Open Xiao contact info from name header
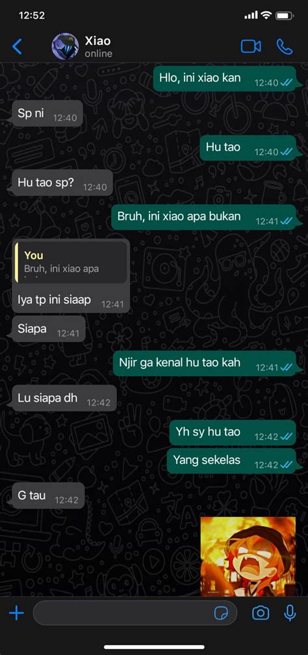The width and height of the screenshot is (308, 655). pos(98,42)
